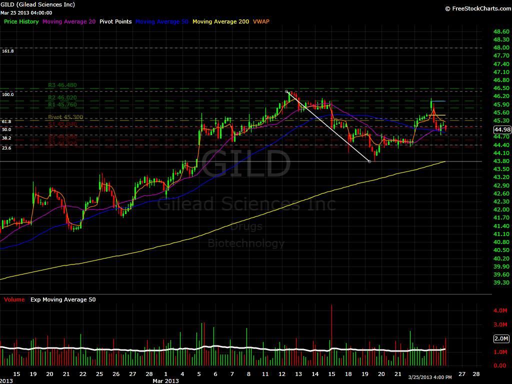Screen dimensions: 512x384
Task: Toggle the Price History legend item
Action: point(21,21)
